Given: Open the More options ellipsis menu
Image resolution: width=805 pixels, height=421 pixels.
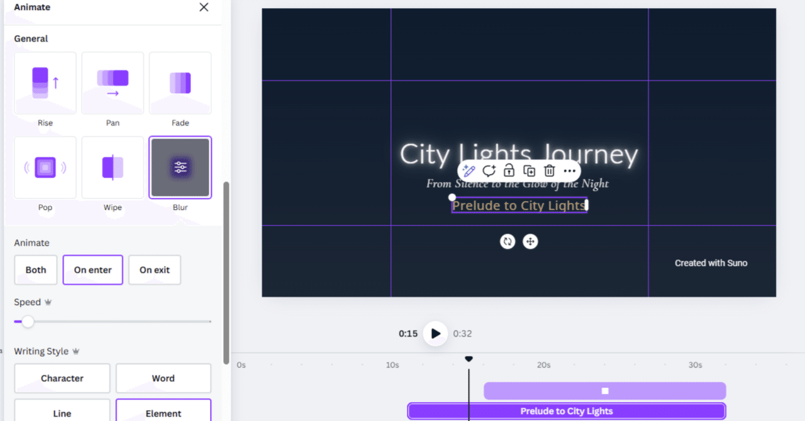Looking at the screenshot, I should [569, 171].
